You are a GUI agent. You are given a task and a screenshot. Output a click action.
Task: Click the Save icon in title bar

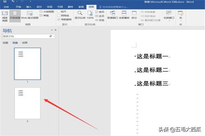4,2
